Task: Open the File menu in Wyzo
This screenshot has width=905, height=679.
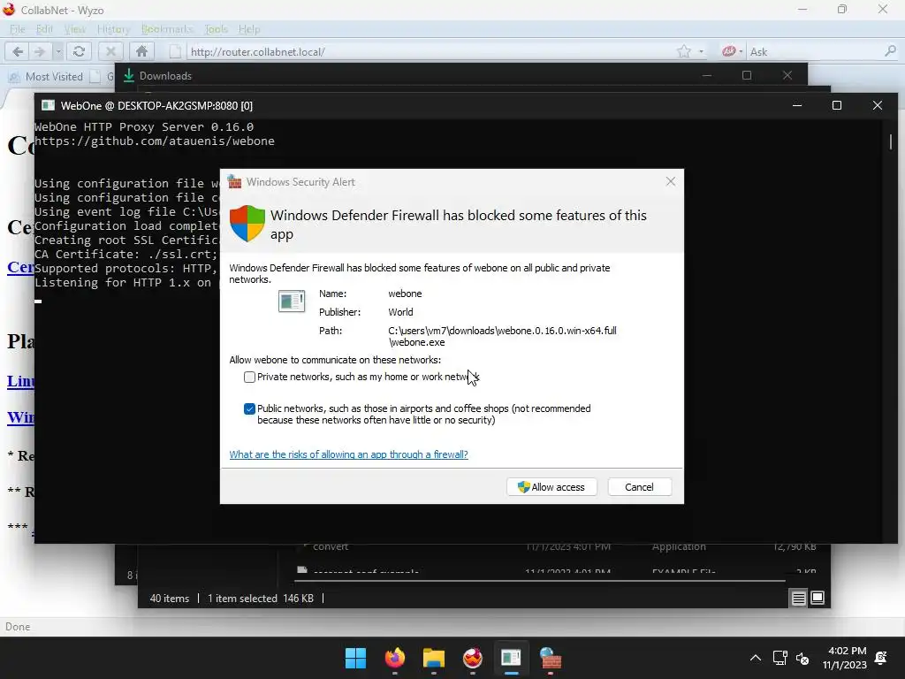Action: pyautogui.click(x=18, y=29)
